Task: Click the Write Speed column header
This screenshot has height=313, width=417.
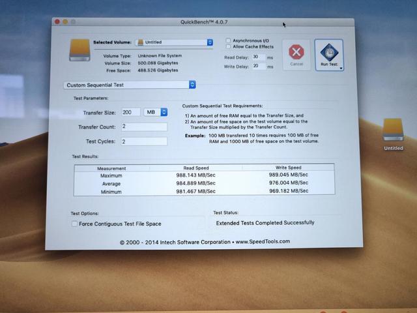Action: (x=288, y=168)
